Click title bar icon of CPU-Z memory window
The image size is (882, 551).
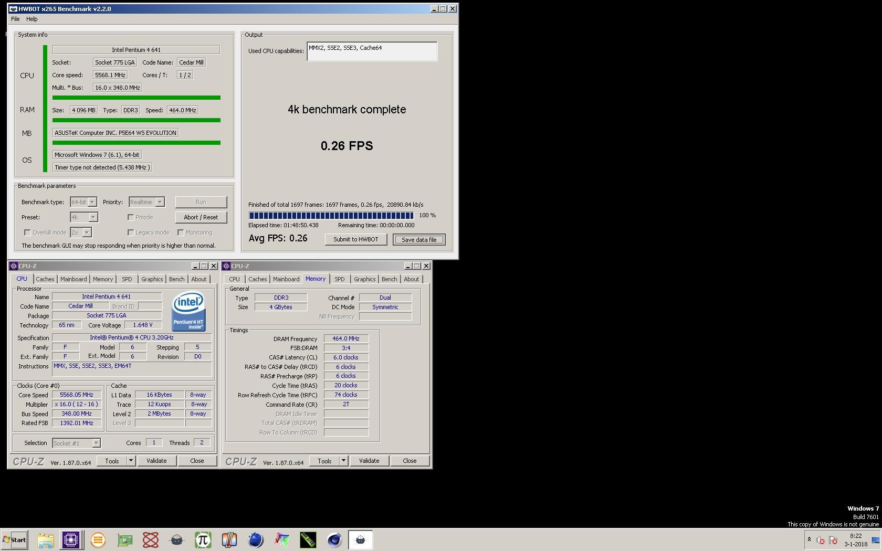tap(226, 266)
